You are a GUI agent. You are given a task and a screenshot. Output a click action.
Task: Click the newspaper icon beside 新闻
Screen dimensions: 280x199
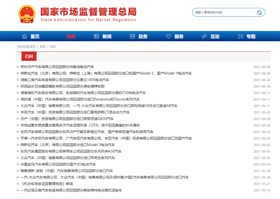(96, 37)
